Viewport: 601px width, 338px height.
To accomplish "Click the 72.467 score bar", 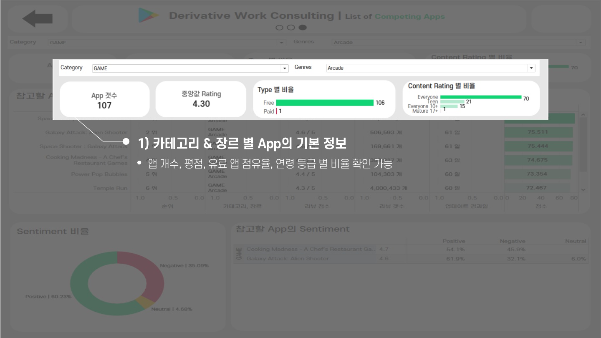I will tap(537, 188).
